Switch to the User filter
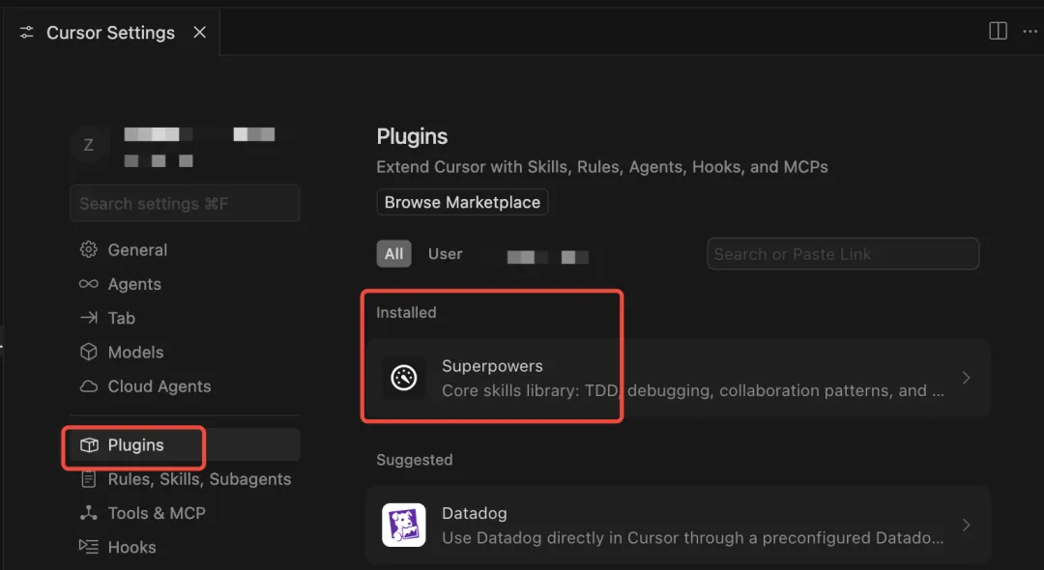Viewport: 1044px width, 570px height. tap(446, 254)
